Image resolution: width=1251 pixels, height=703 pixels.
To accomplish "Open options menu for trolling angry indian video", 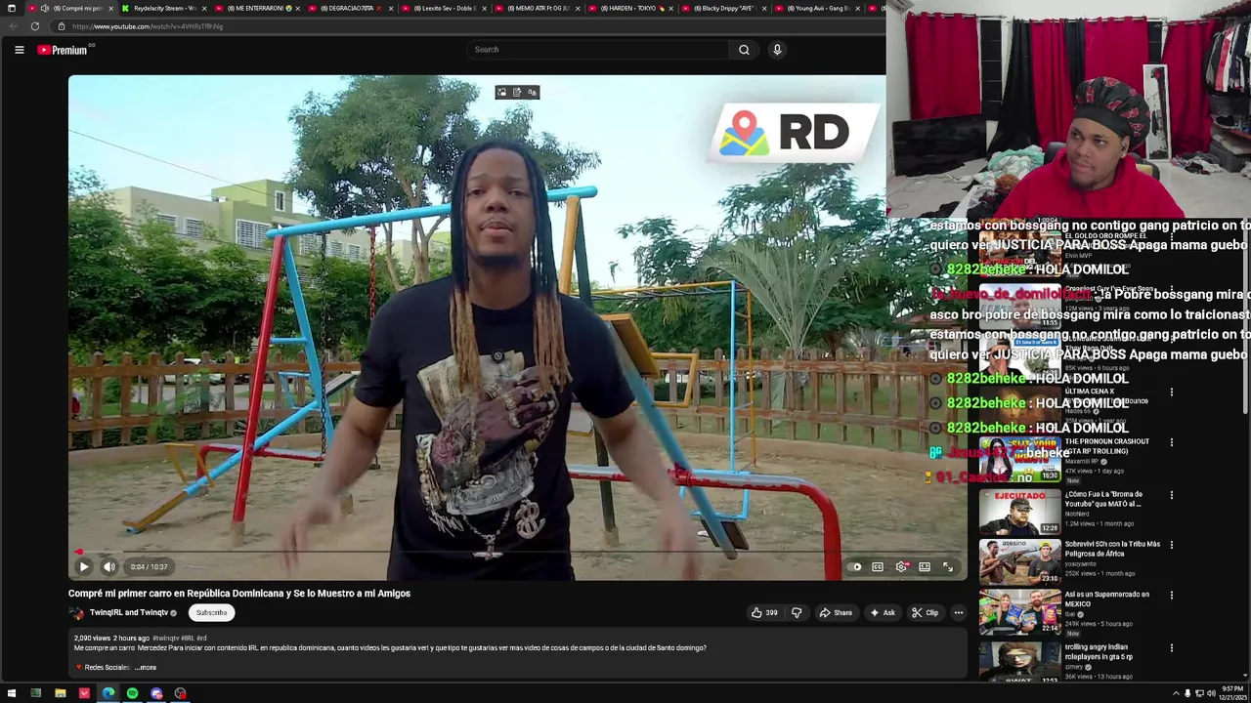I will (1172, 647).
